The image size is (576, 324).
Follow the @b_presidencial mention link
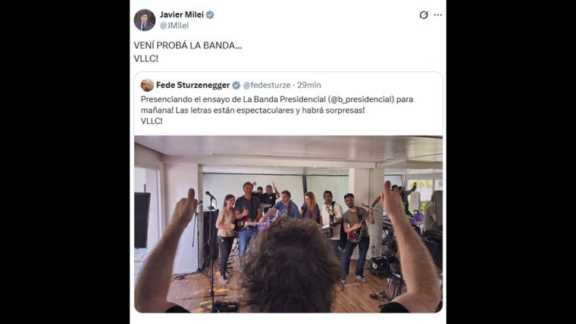[x=360, y=99]
